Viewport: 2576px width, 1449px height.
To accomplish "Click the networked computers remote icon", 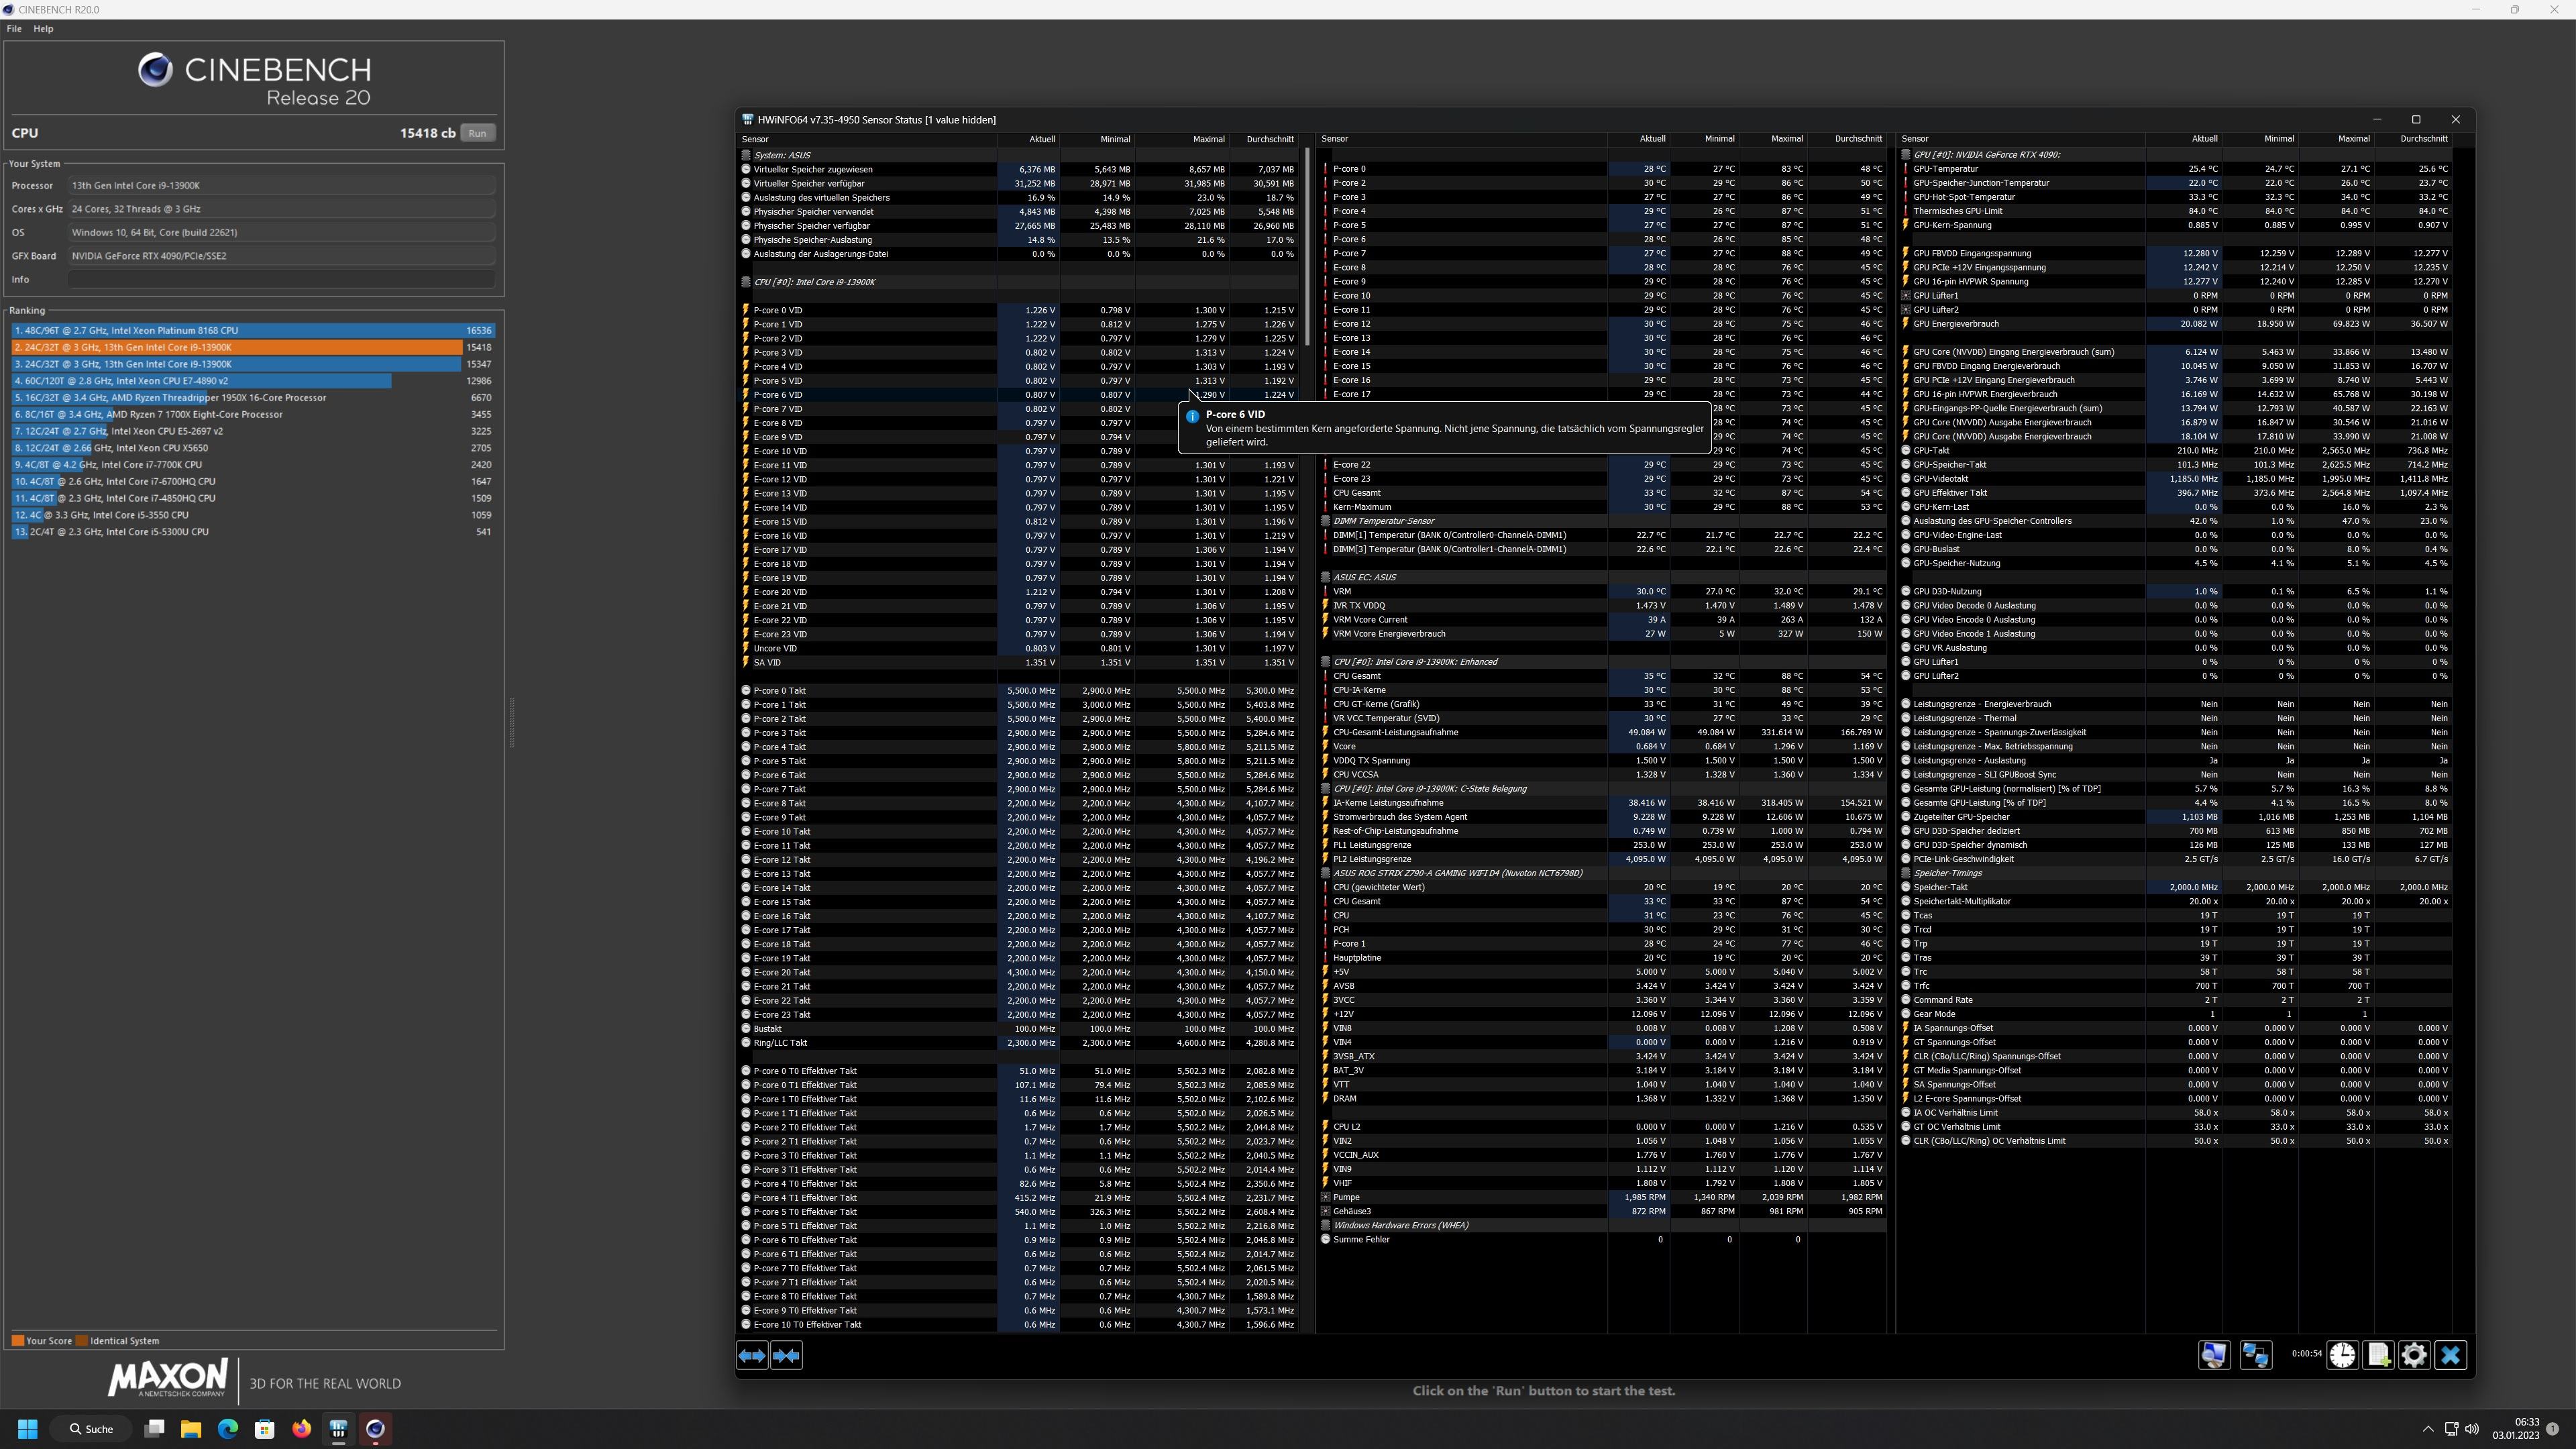I will [x=2255, y=1355].
